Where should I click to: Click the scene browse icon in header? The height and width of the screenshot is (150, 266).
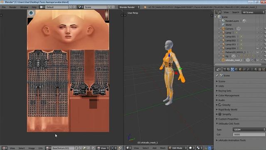point(81,7)
